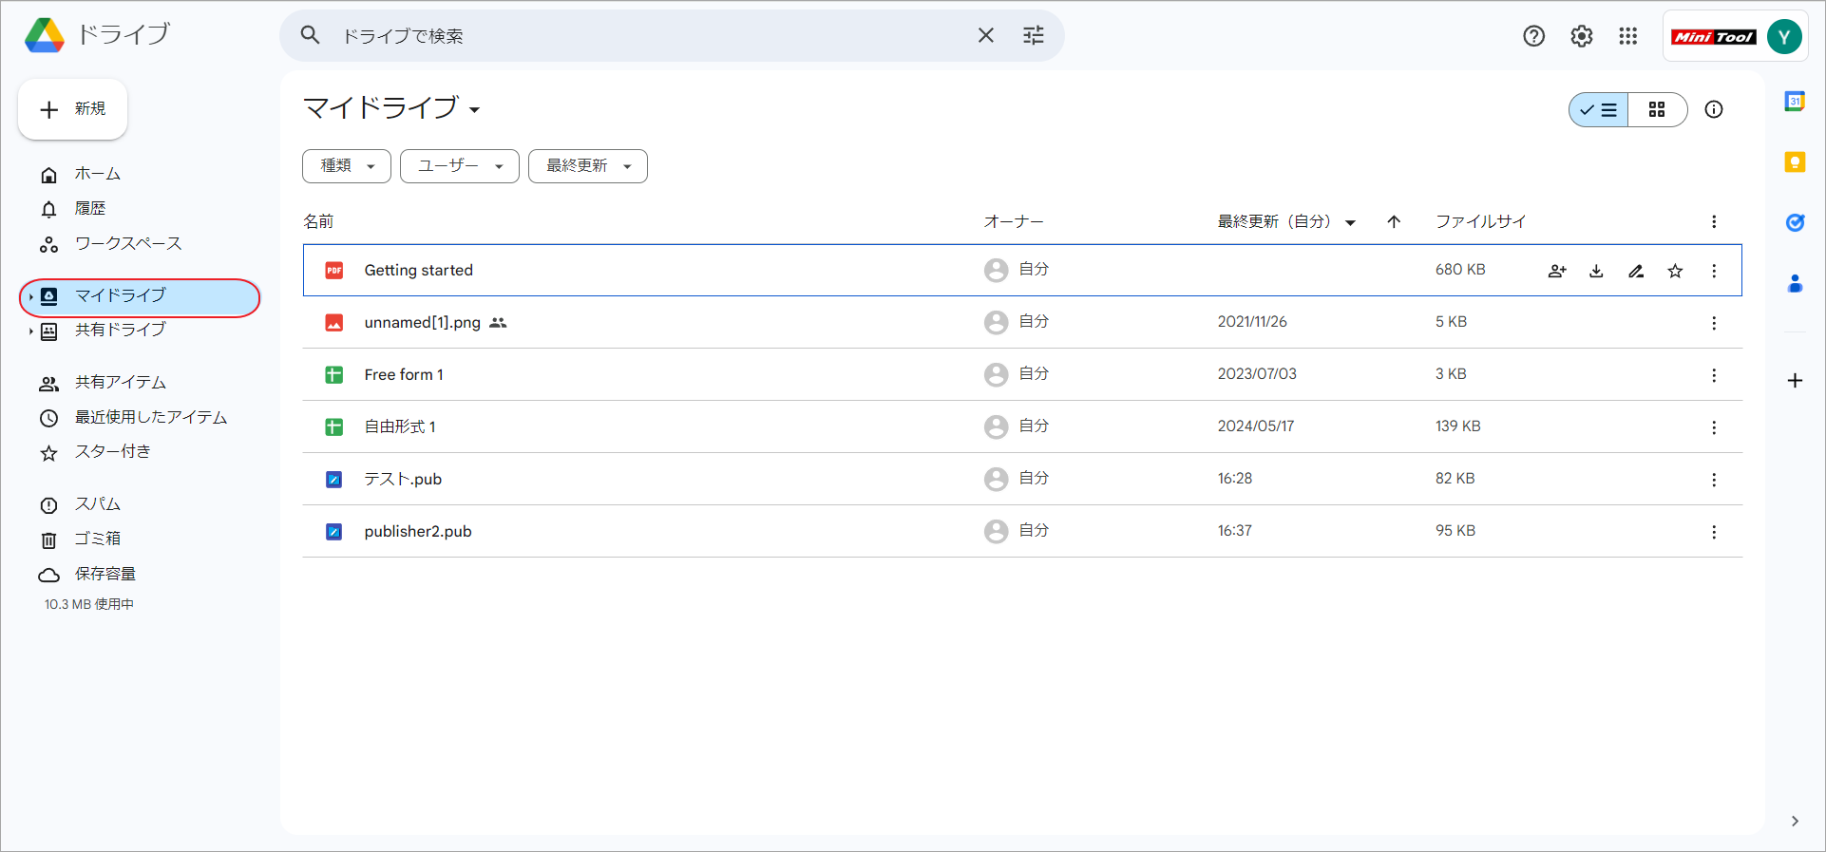Show details info panel
Screen dimensions: 1826x852
tap(1714, 109)
